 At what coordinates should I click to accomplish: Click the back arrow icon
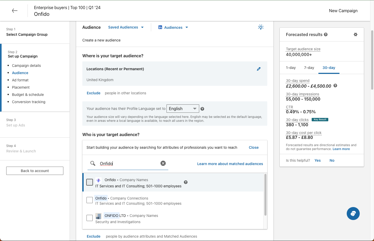coord(15,11)
